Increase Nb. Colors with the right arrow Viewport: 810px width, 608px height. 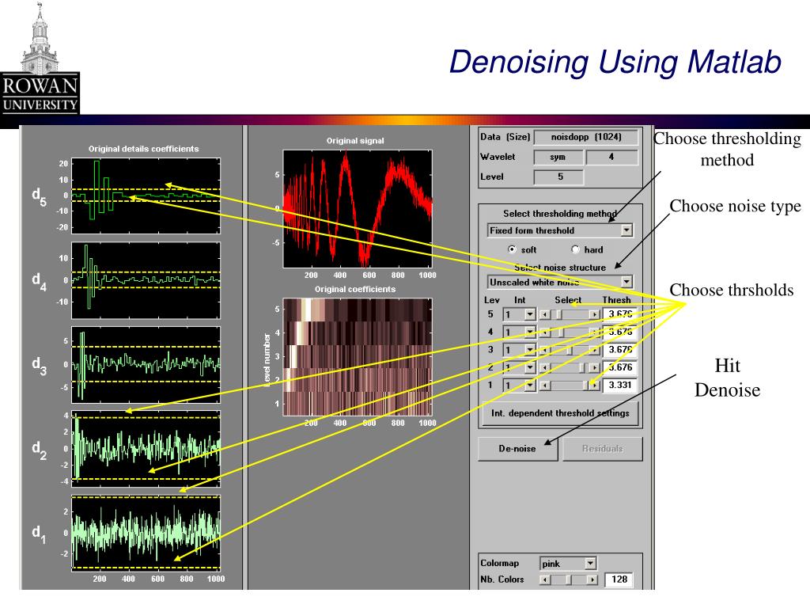tap(592, 579)
